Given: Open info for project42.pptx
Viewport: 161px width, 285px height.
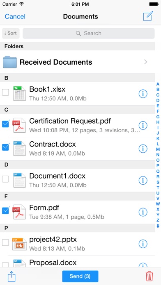Looking at the screenshot, I should click(x=143, y=244).
